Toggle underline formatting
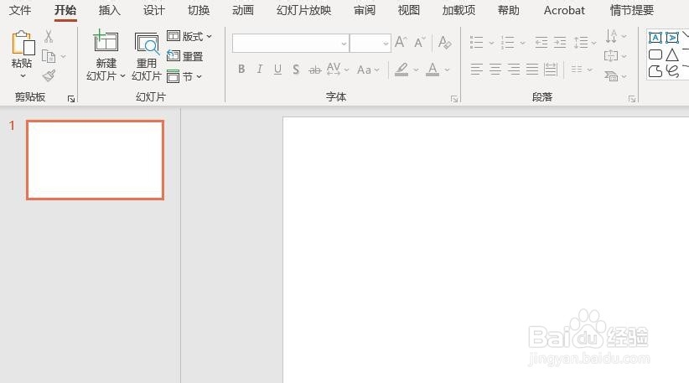689x383 pixels. click(x=277, y=70)
